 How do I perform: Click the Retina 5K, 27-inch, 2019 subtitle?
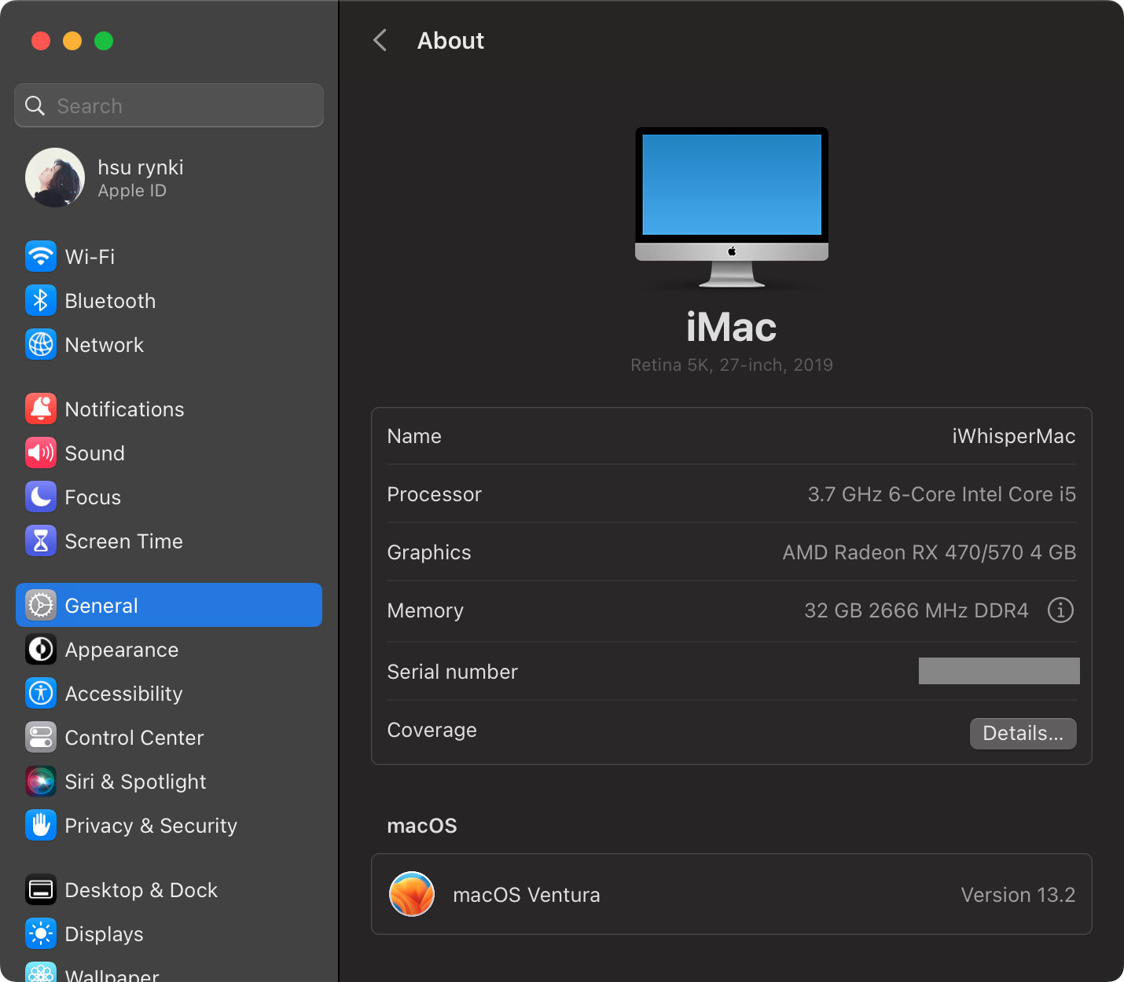(732, 365)
